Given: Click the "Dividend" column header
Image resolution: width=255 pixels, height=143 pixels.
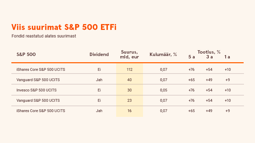Looking at the screenshot, I should 99,54.
